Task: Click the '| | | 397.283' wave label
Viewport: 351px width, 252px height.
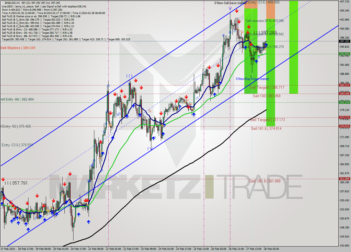Action: (x=265, y=32)
